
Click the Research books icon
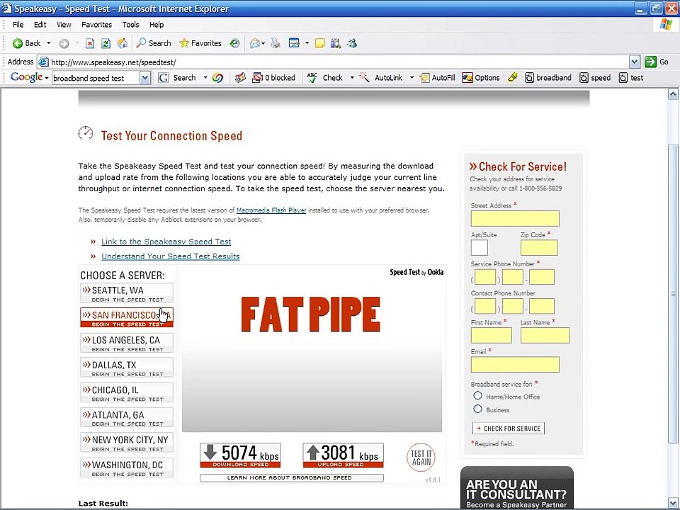pos(336,43)
